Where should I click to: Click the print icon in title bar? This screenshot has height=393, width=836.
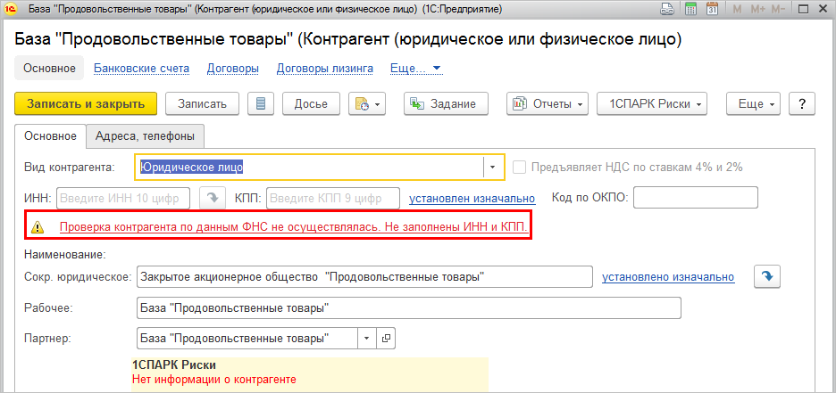point(667,10)
